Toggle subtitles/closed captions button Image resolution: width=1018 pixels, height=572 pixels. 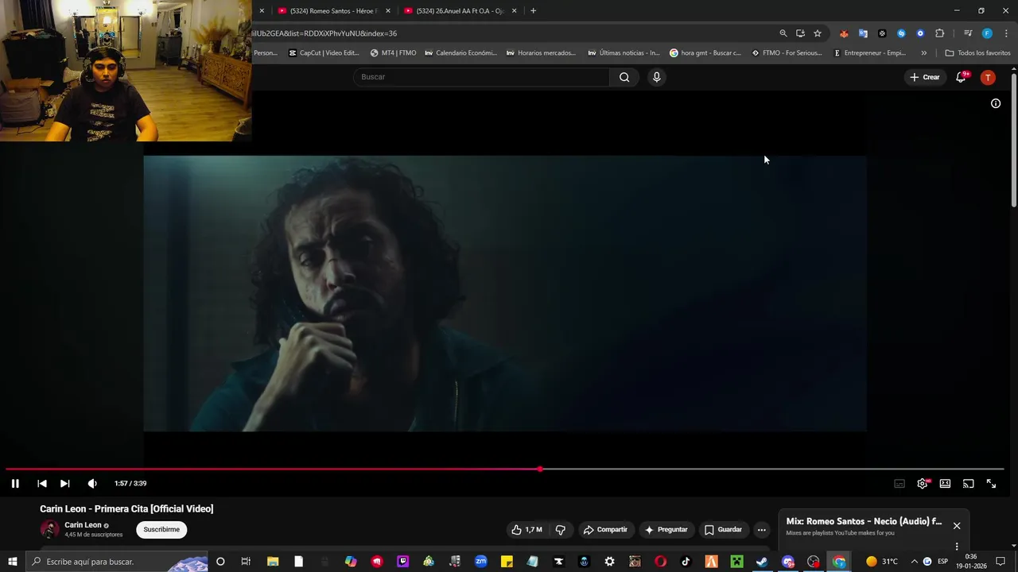899,483
